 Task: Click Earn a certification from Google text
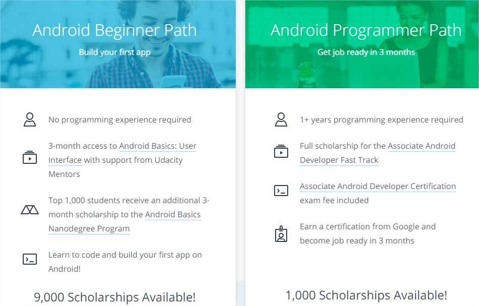pos(368,233)
